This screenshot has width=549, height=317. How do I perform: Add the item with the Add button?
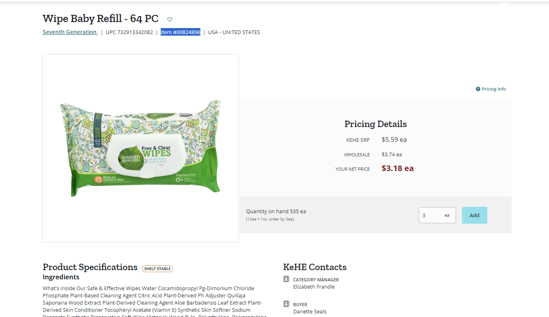point(474,215)
